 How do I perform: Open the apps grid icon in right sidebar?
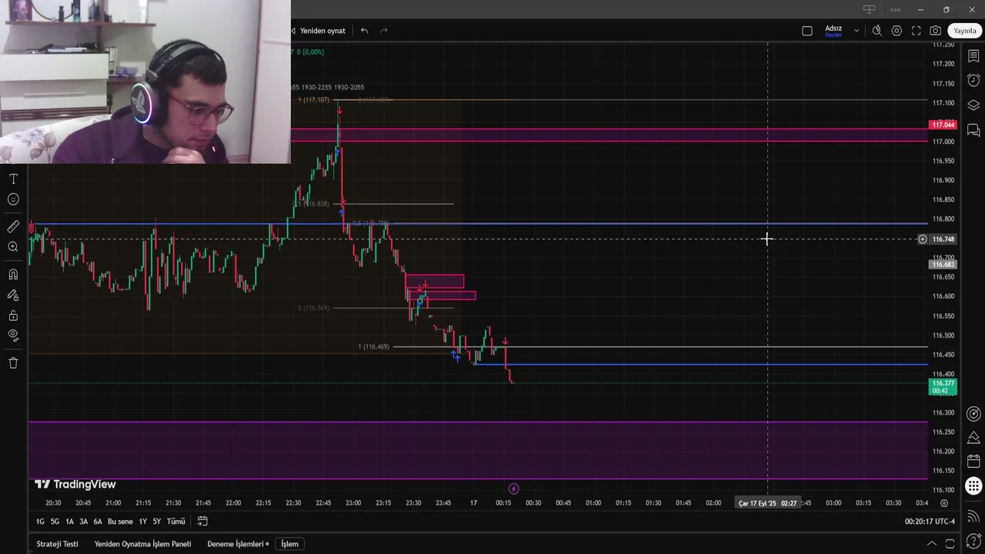(973, 486)
